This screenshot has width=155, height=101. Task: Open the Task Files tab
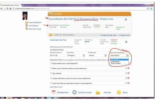[103, 93]
